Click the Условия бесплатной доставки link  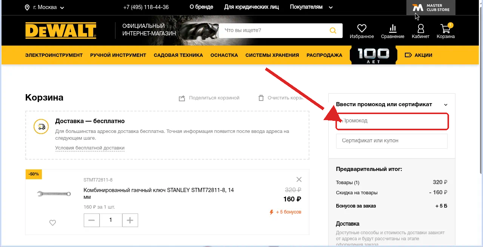coord(90,148)
